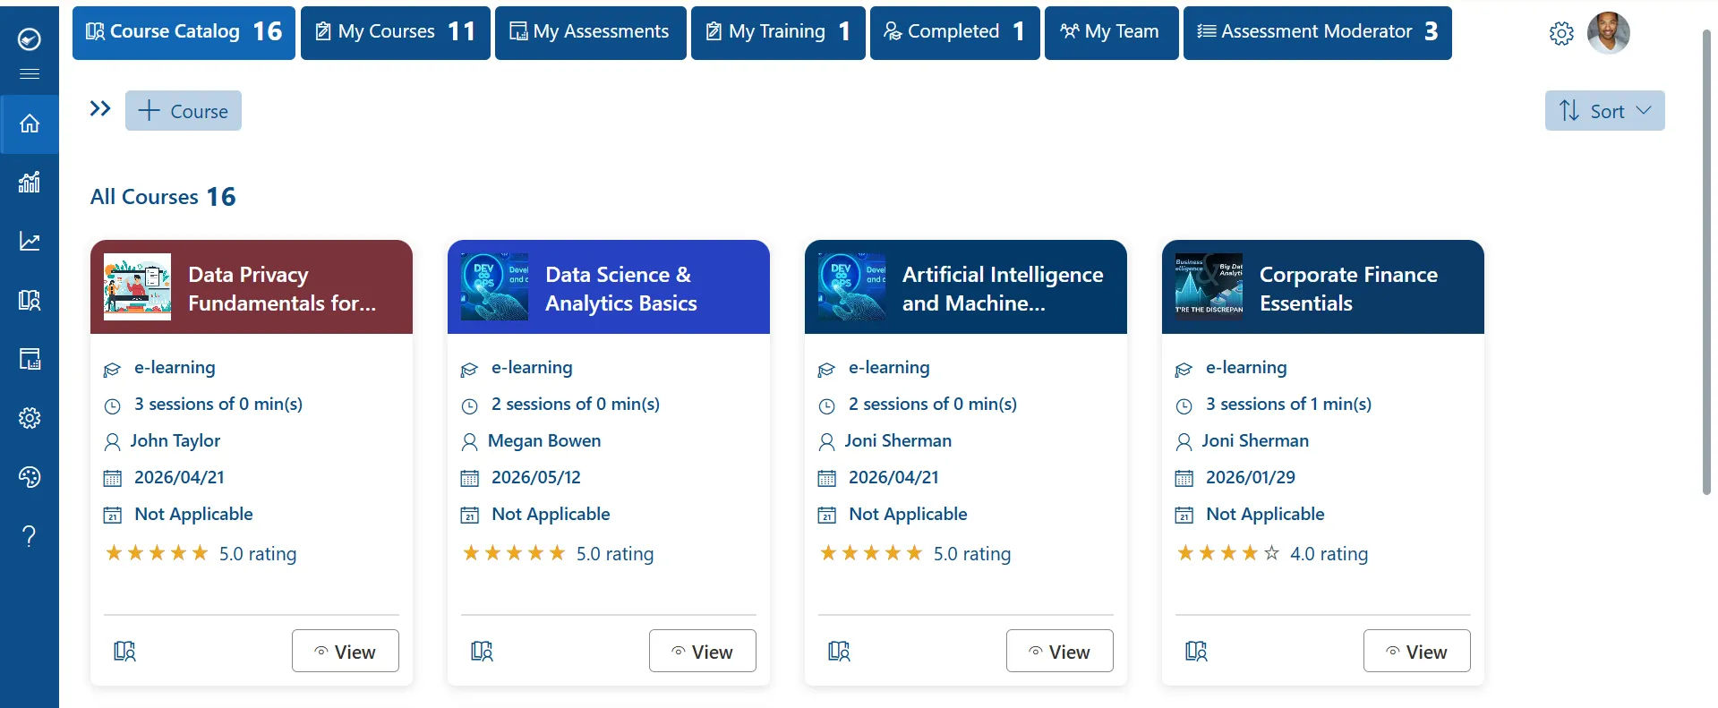Click the star rating on Data Privacy card
The image size is (1718, 708).
(x=157, y=553)
